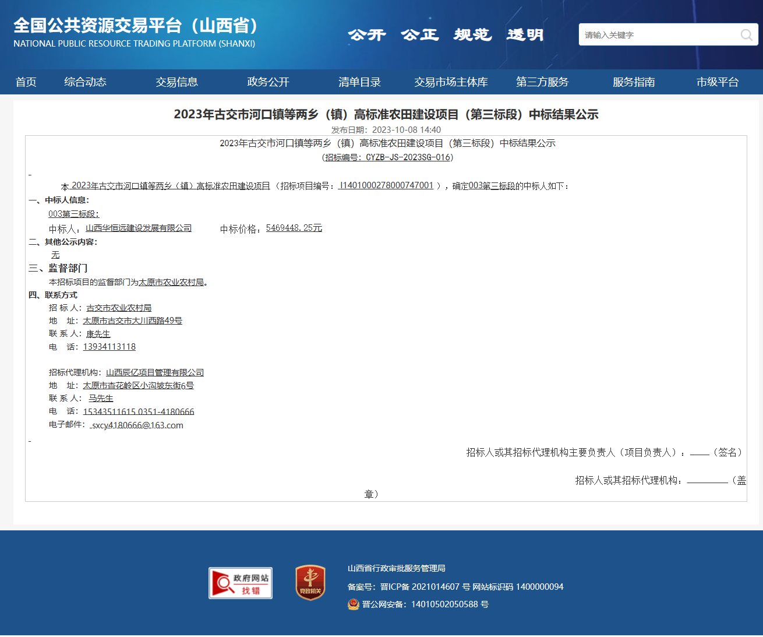
Task: Open the 晋公网安备 14010502050588 link
Action: point(425,604)
